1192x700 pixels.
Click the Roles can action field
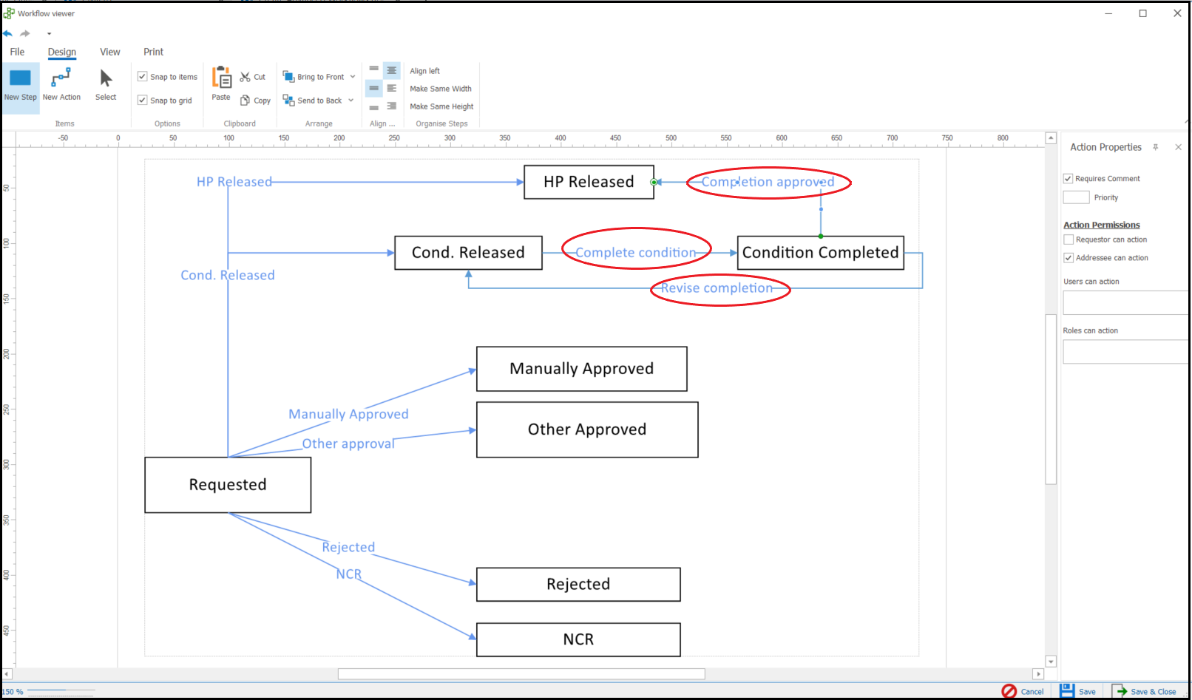pos(1125,352)
